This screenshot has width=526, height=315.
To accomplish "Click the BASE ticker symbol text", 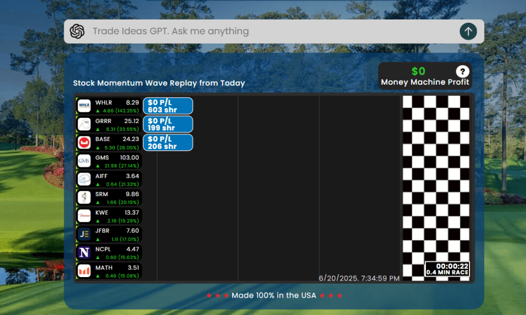I will (103, 139).
